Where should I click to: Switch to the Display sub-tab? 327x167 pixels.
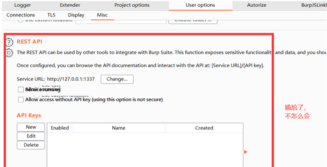pos(76,15)
